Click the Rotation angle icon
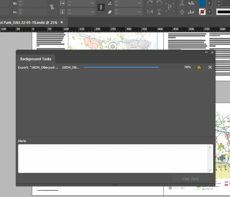Image resolution: width=230 pixels, height=197 pixels. 110,3
